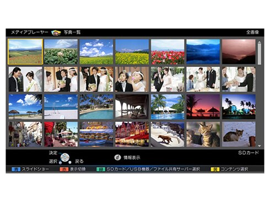The width and height of the screenshot is (270, 202).
Task: Click the directional pad navigation icon
Action: 65,158
